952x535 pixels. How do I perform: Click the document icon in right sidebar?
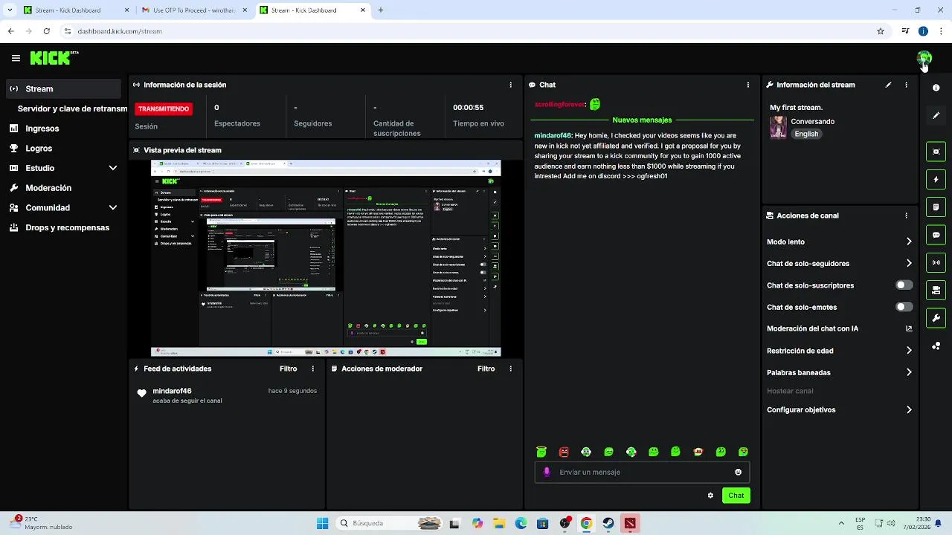coord(936,207)
